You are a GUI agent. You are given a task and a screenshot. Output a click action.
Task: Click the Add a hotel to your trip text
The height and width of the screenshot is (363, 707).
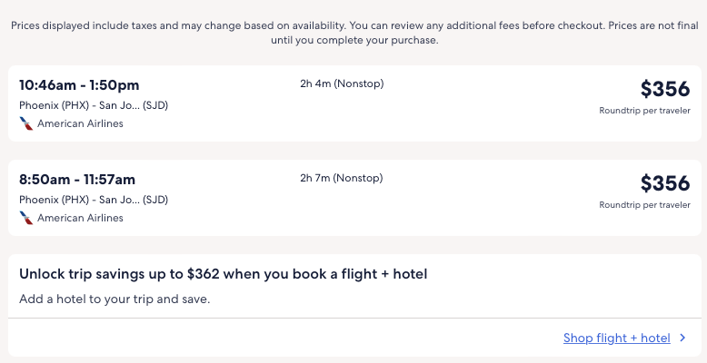point(115,298)
